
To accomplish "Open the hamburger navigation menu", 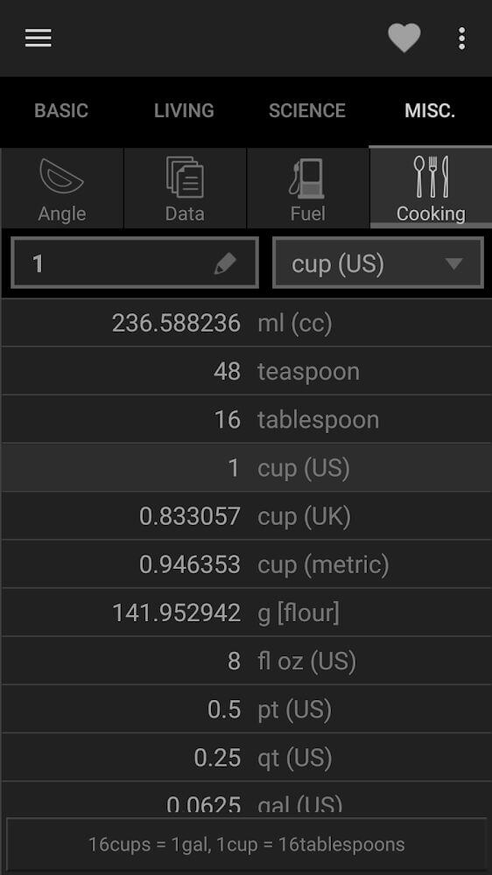I will pos(38,38).
